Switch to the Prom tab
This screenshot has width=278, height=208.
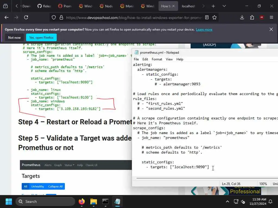(x=65, y=6)
